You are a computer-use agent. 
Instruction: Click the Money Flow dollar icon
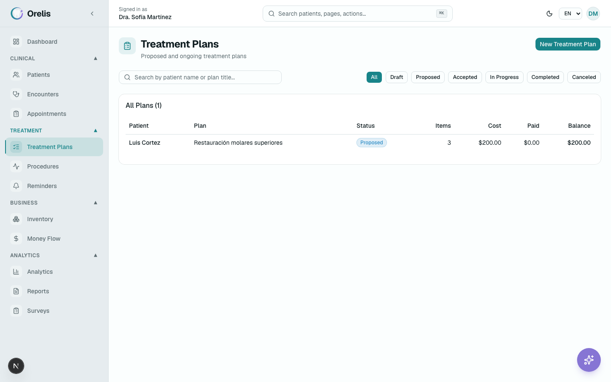[16, 239]
